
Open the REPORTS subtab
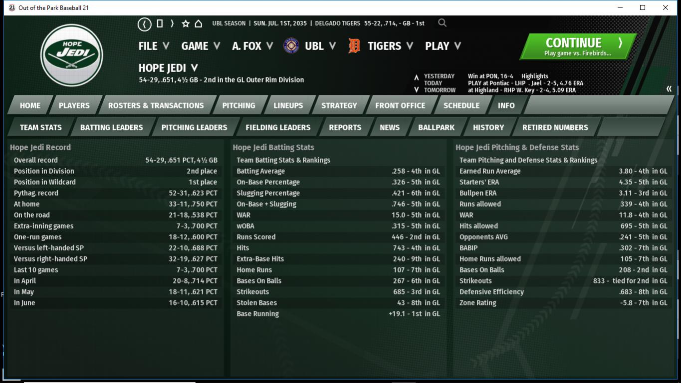(345, 127)
